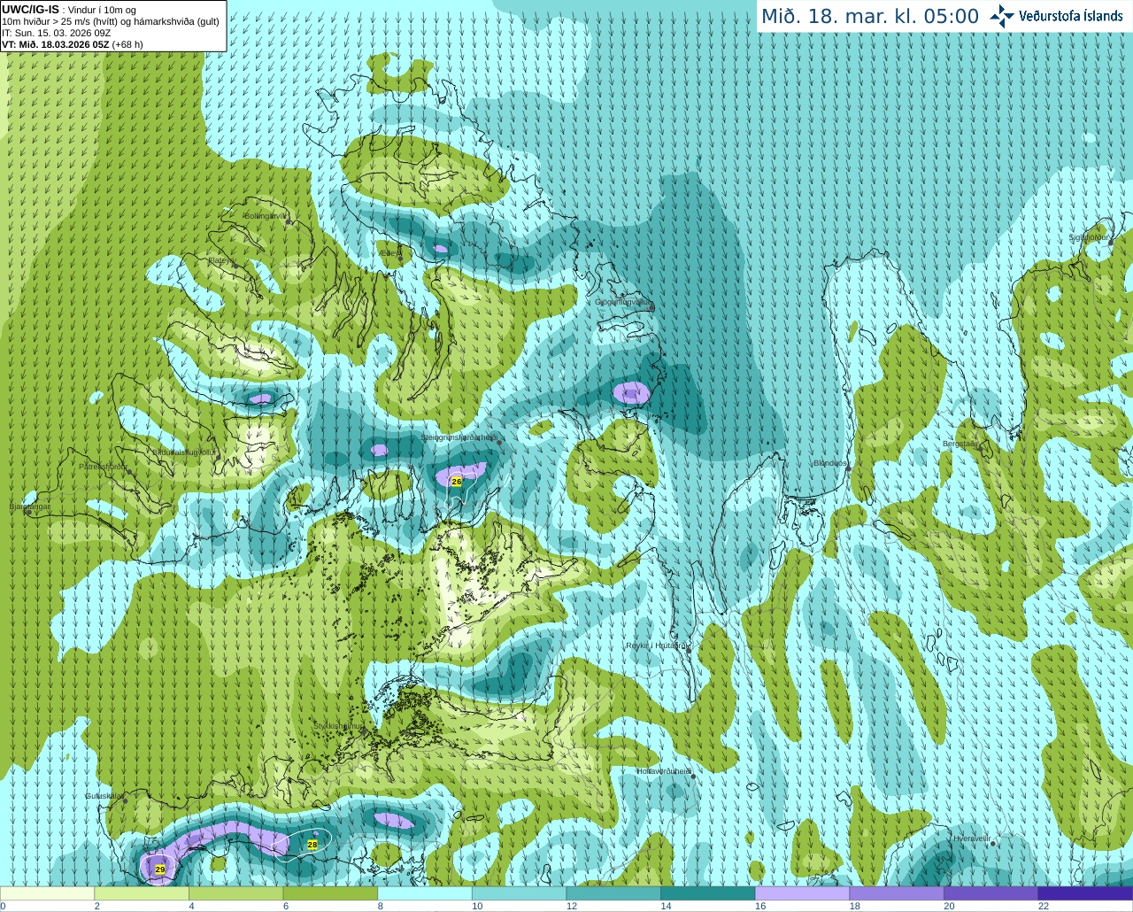Click the legend value '12'

coord(572,906)
